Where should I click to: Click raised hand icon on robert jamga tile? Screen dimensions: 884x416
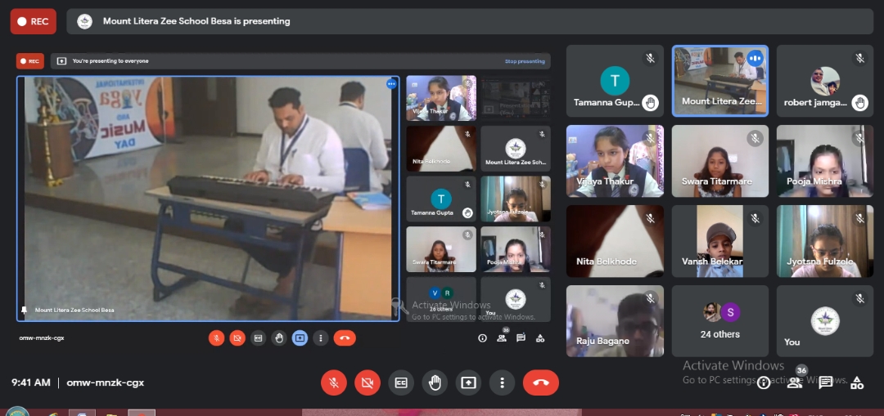pos(859,102)
